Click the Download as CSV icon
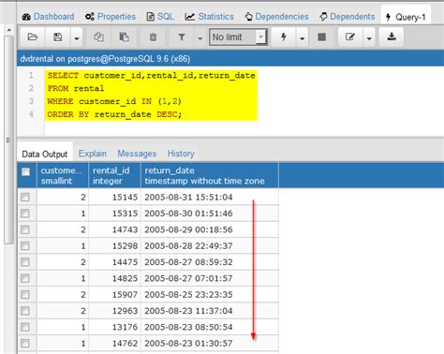The height and width of the screenshot is (354, 444). click(x=392, y=37)
